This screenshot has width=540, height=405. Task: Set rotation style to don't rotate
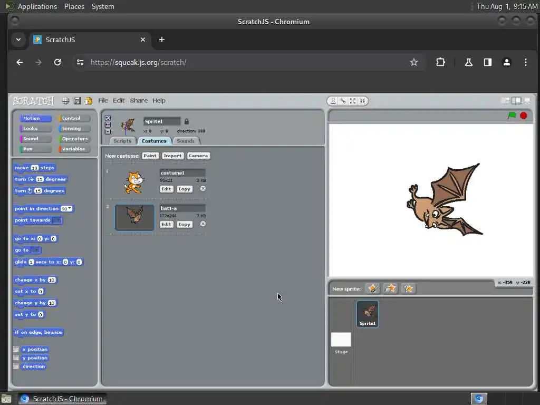[108, 131]
